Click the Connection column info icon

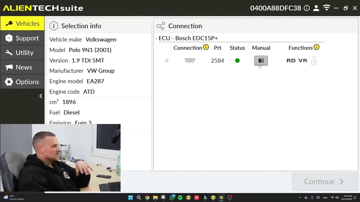pos(206,47)
